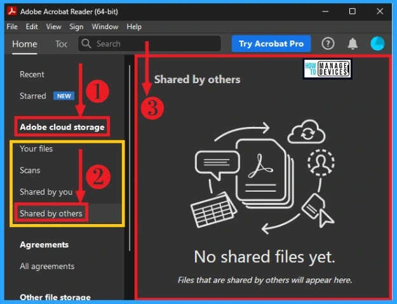Click the Other file storage heading
The image size is (397, 304).
click(x=55, y=297)
